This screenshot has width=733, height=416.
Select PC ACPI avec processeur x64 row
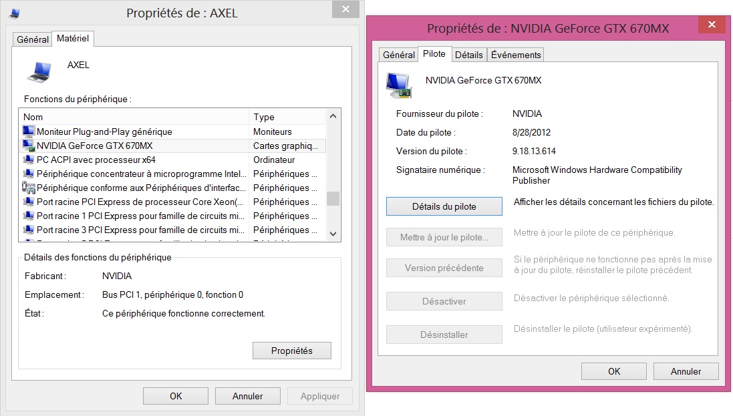click(x=174, y=160)
